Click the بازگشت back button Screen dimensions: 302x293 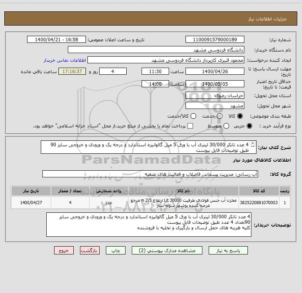(90, 251)
